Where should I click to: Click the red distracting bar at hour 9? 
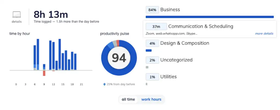click(x=44, y=73)
